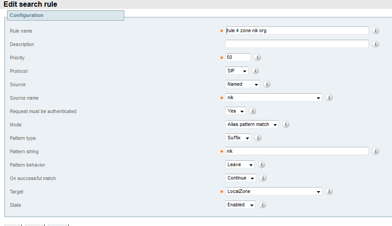Change State dropdown currently Enabled

click(240, 205)
